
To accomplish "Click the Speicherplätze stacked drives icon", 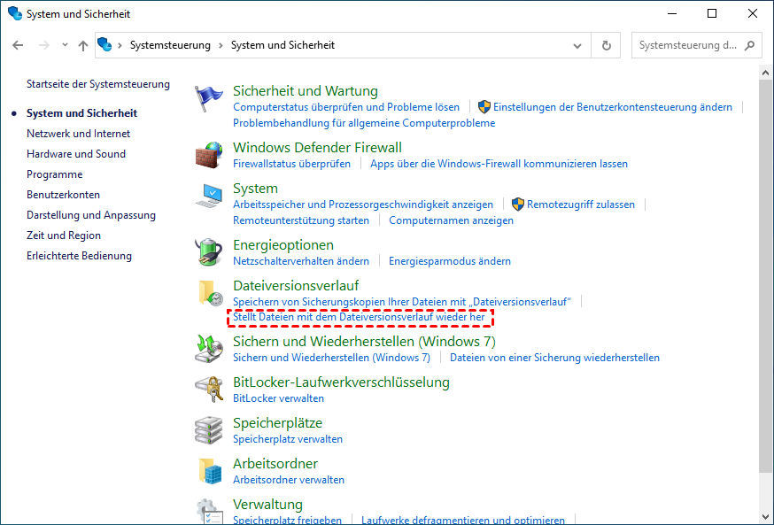I will click(209, 429).
